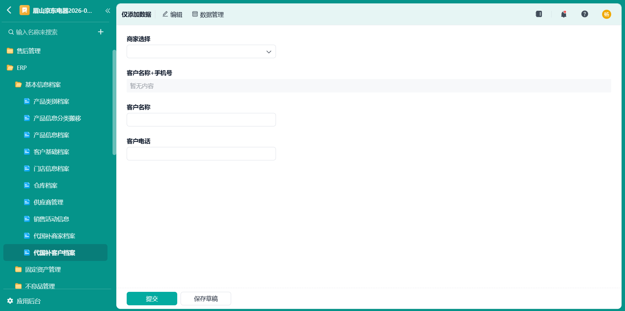Screen dimensions: 625x311
Task: Focus the 输入名称来搜索 search box
Action: (51, 32)
